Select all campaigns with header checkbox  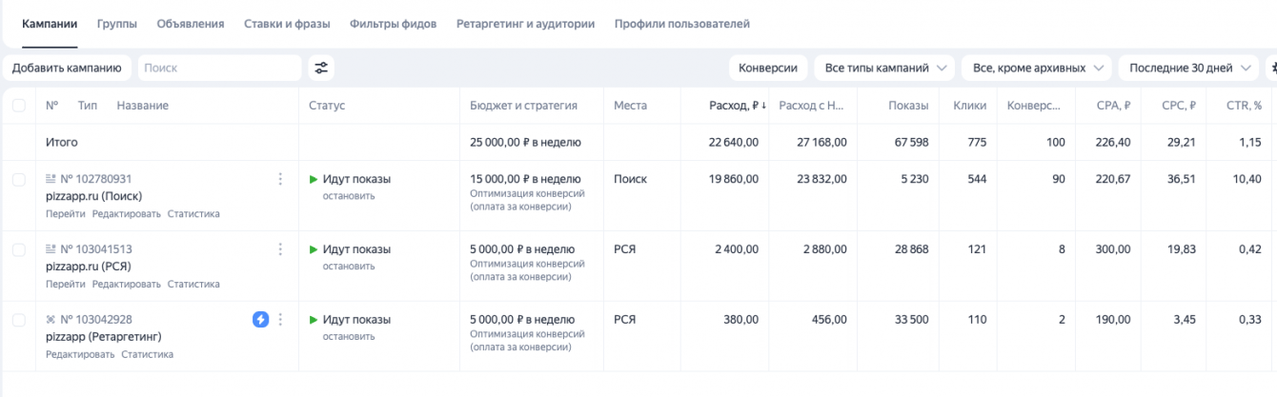coord(19,106)
